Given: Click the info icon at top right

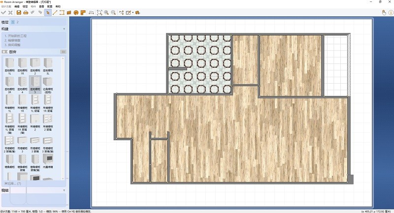Looking at the screenshot, I should (x=391, y=13).
